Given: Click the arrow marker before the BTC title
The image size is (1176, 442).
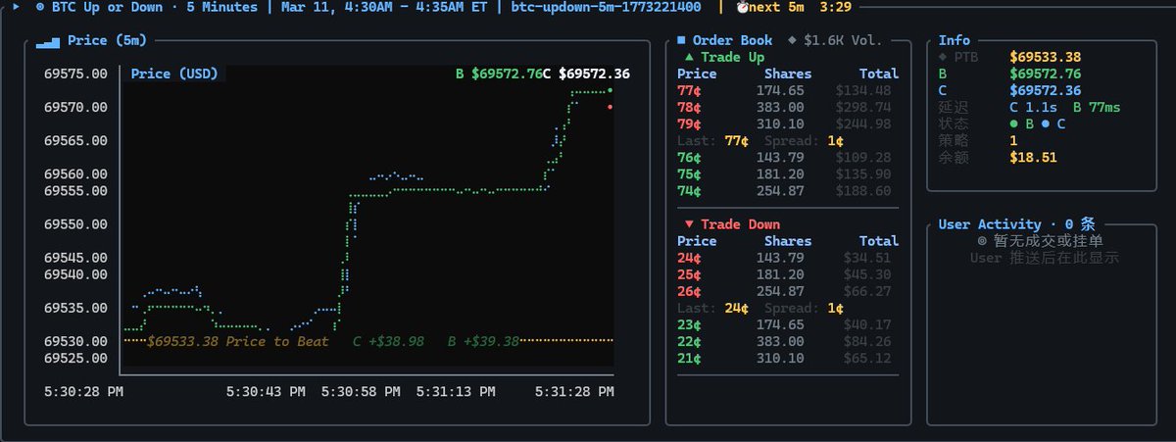Looking at the screenshot, I should tap(15, 7).
